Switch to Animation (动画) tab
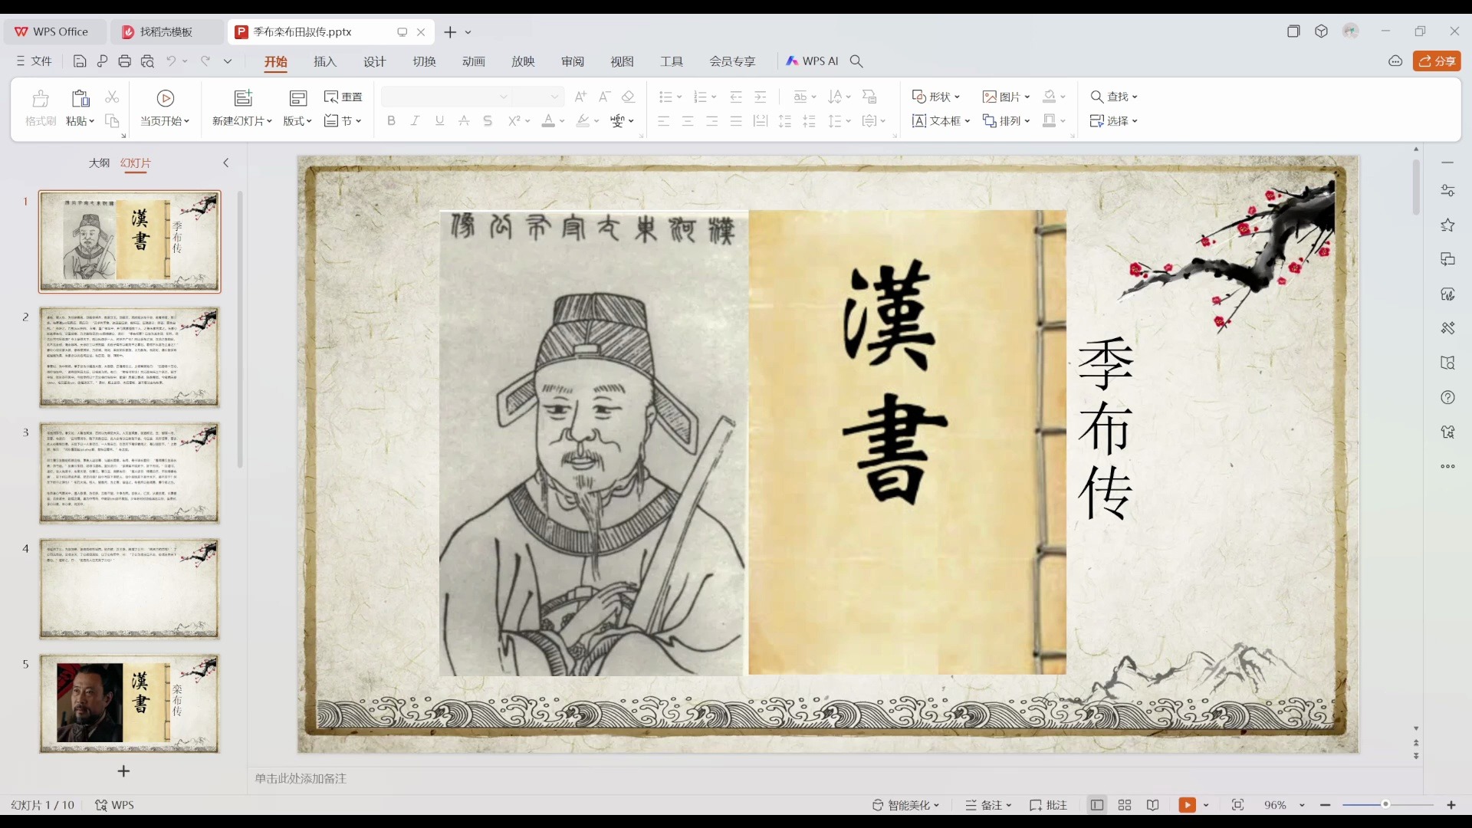Image resolution: width=1472 pixels, height=828 pixels. [x=474, y=61]
